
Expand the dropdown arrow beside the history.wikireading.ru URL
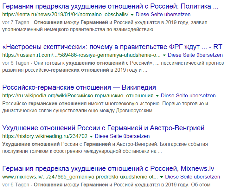(x=91, y=136)
